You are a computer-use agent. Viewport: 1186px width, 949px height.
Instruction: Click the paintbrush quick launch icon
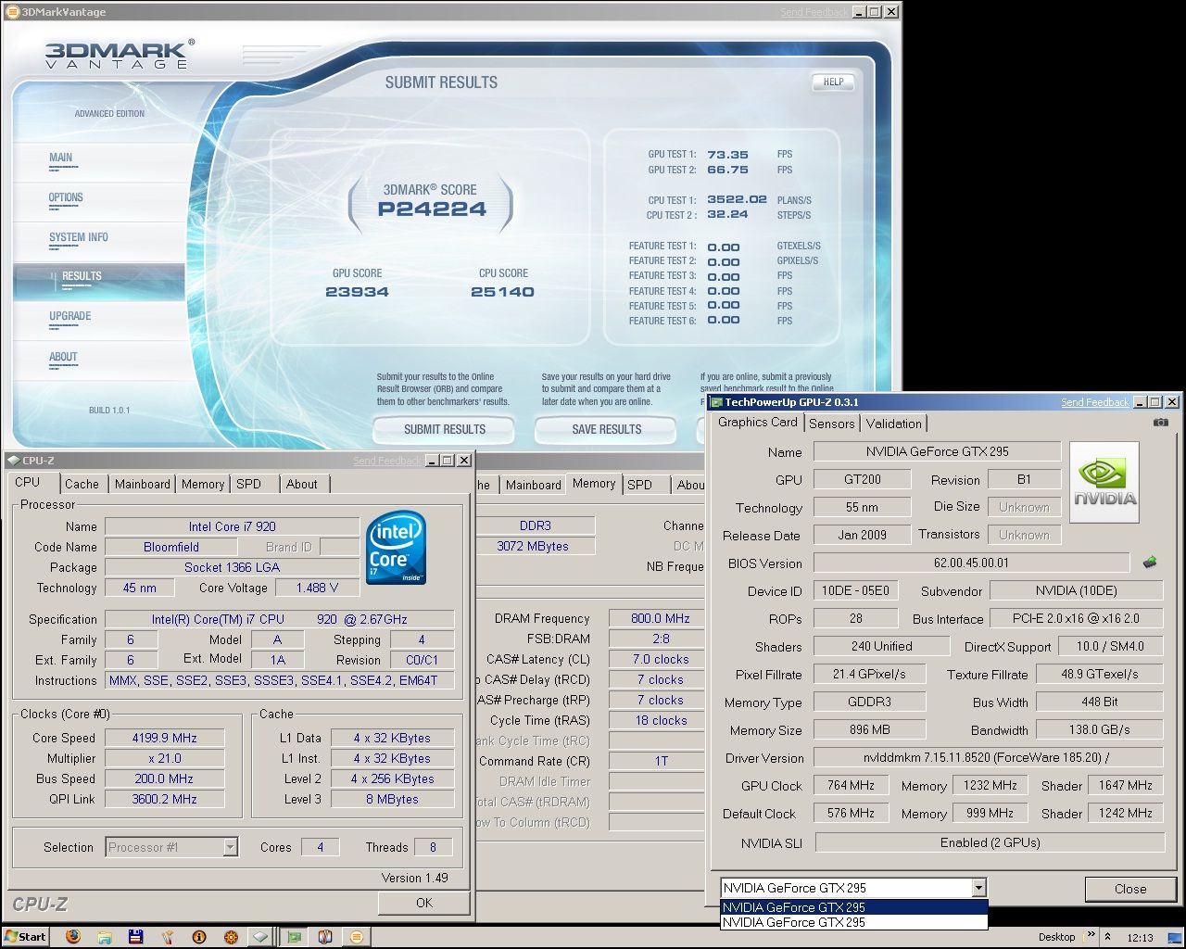[x=168, y=937]
